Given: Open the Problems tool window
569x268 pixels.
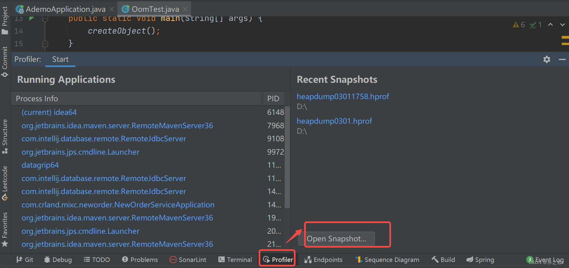Looking at the screenshot, I should (x=140, y=260).
